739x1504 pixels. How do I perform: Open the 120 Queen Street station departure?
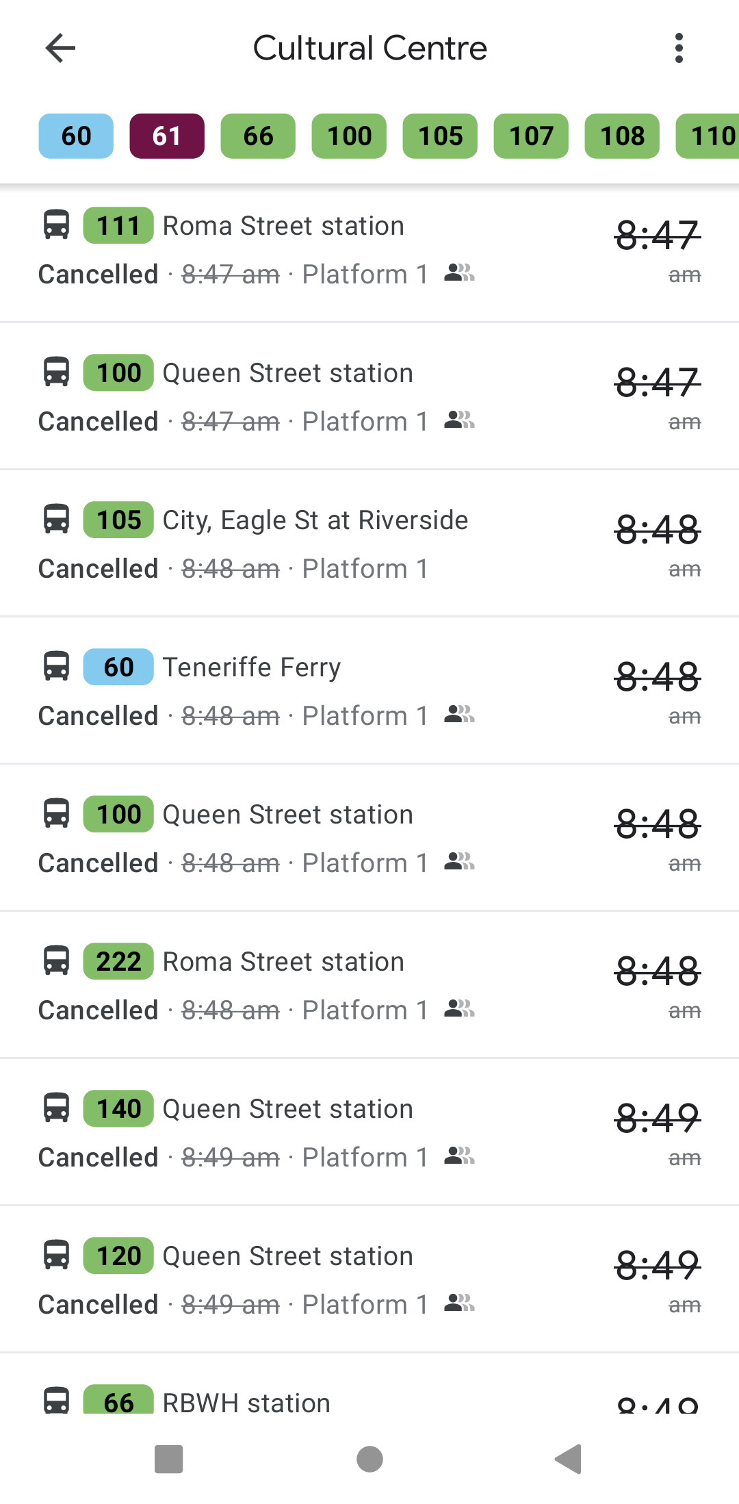point(369,1279)
